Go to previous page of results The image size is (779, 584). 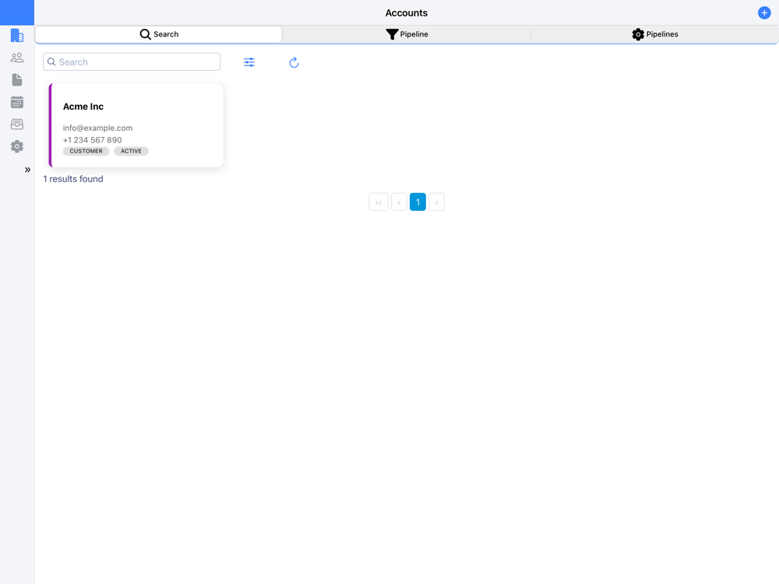399,202
